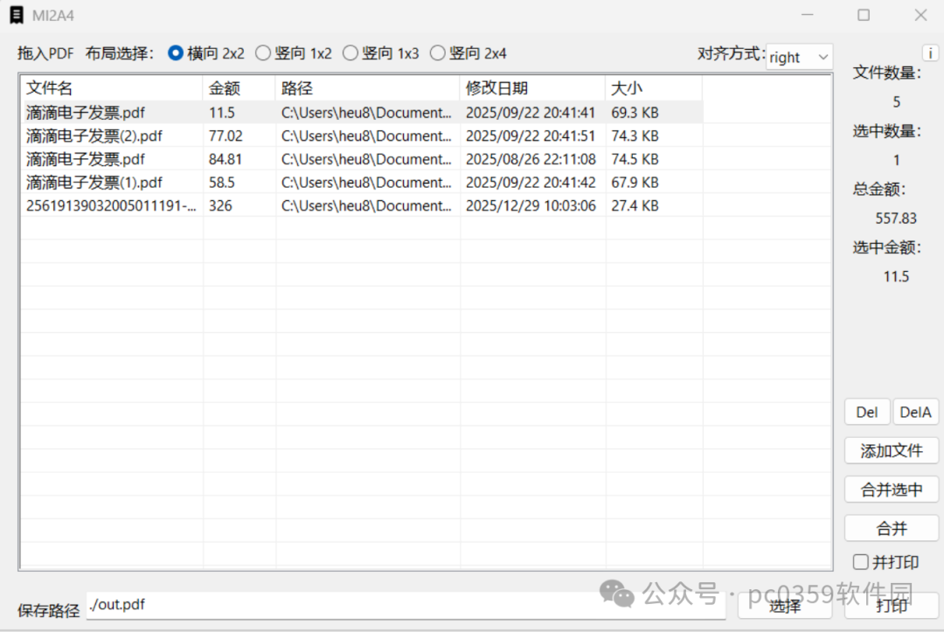Click 添加文件 to add files
Viewport: 944px width, 632px height.
(892, 451)
